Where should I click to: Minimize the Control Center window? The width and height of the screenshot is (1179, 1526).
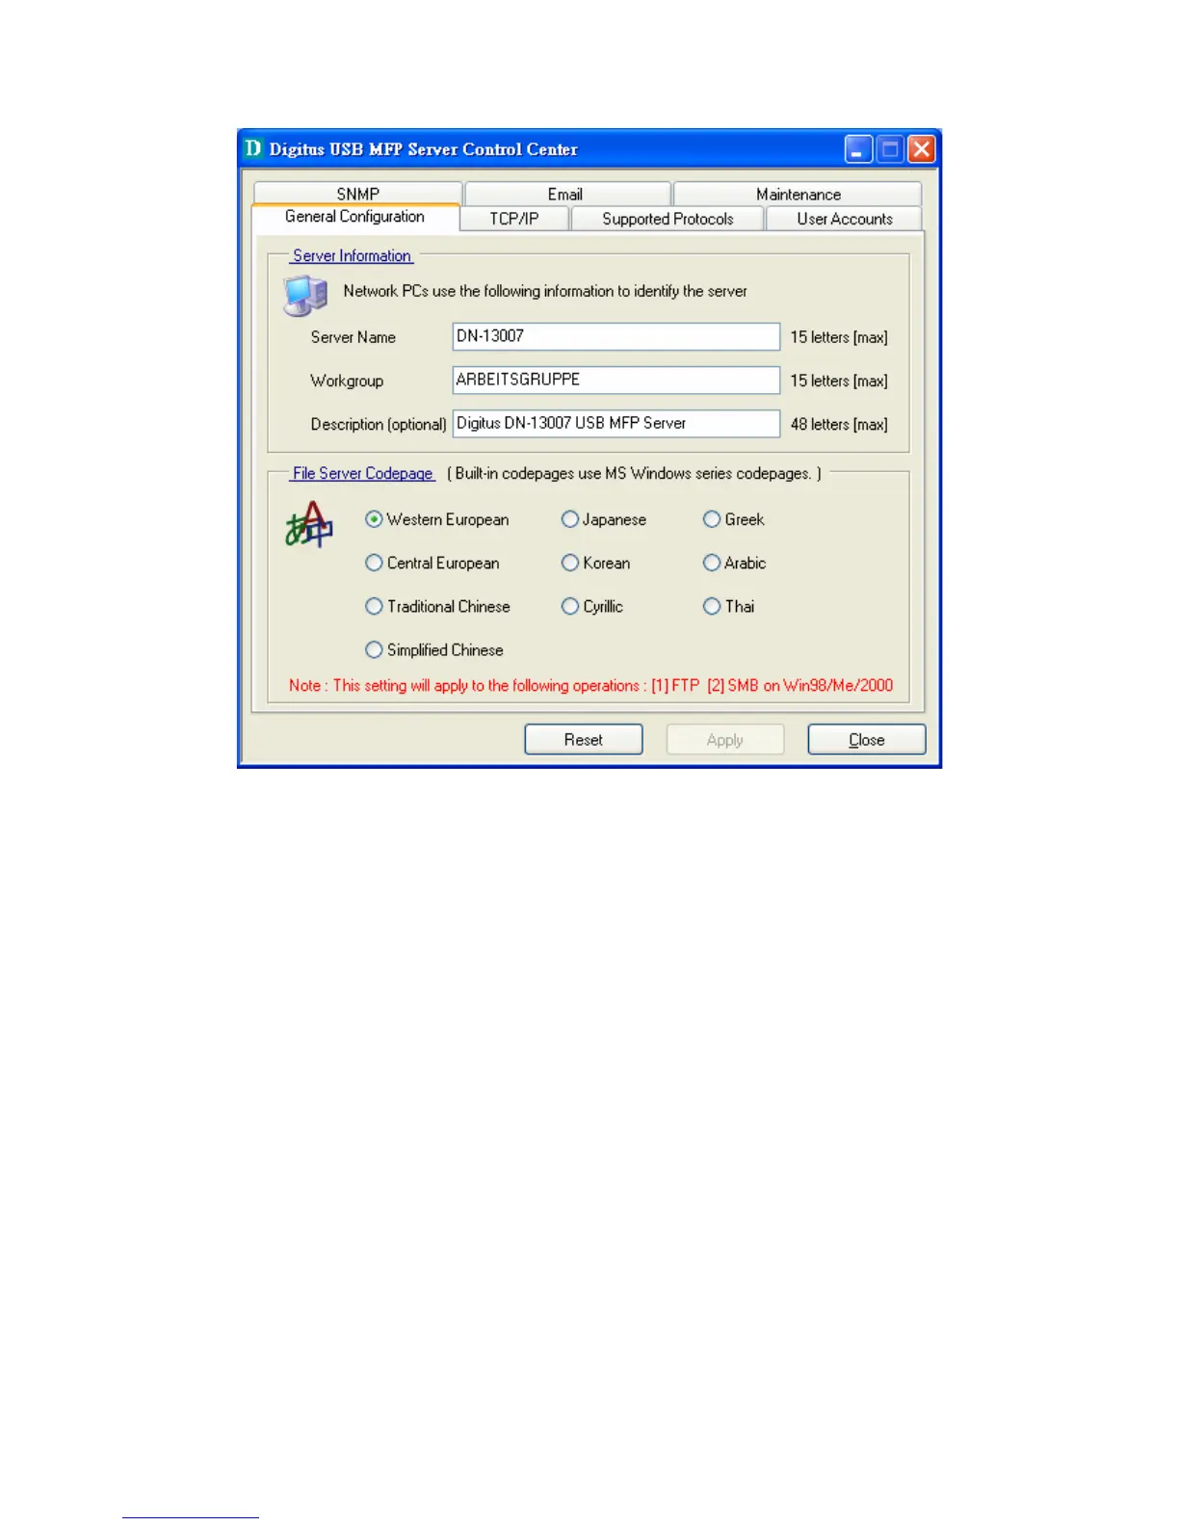[858, 149]
